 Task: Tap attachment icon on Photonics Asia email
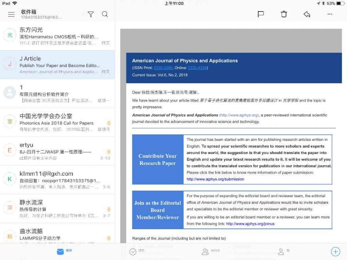(109, 123)
